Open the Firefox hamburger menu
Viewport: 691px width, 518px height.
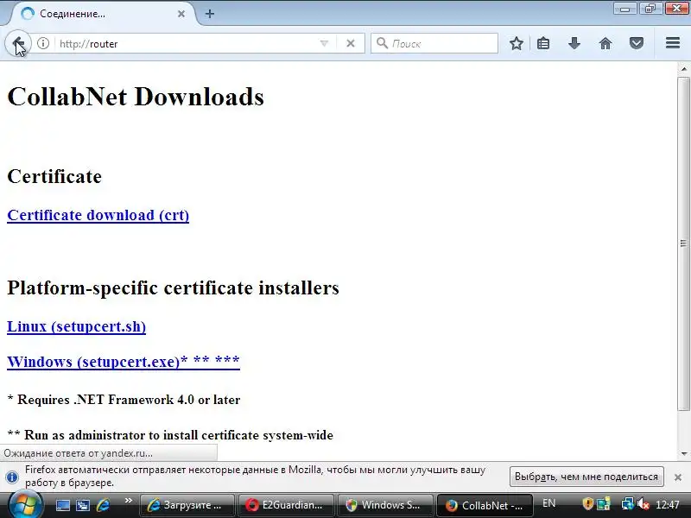click(x=673, y=42)
